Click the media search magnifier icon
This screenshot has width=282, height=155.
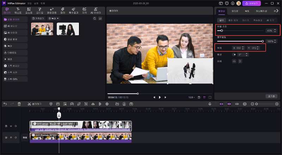coord(94,19)
